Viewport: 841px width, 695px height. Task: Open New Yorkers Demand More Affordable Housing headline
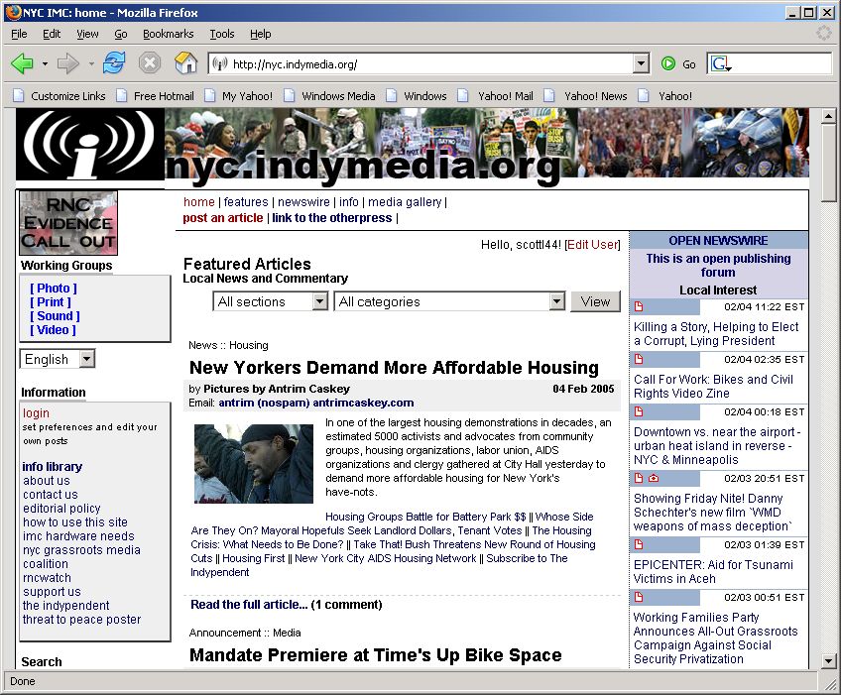click(x=394, y=368)
